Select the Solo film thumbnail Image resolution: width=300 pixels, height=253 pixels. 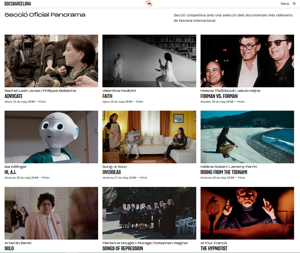tap(51, 213)
